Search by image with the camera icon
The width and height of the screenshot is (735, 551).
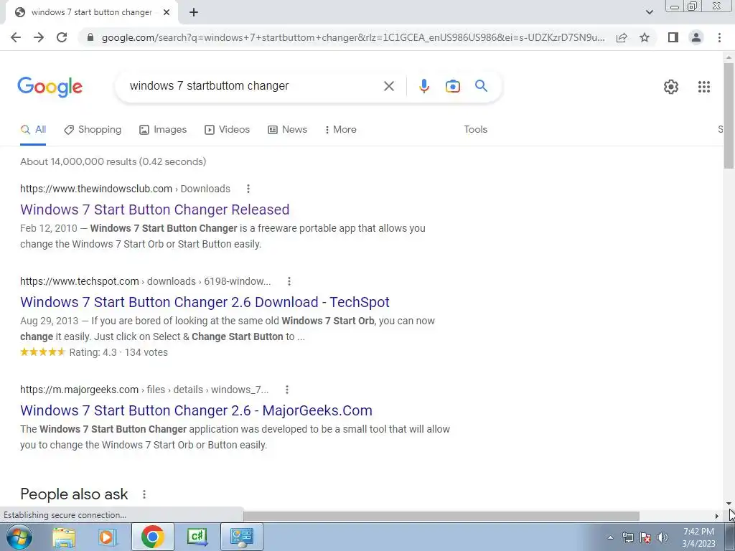click(452, 86)
